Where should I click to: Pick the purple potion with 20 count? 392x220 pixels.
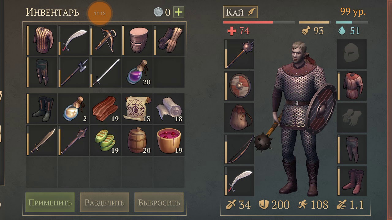137,72
